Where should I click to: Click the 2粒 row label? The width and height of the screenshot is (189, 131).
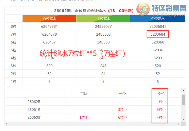tap(14, 74)
